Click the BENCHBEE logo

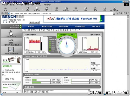point(13,17)
